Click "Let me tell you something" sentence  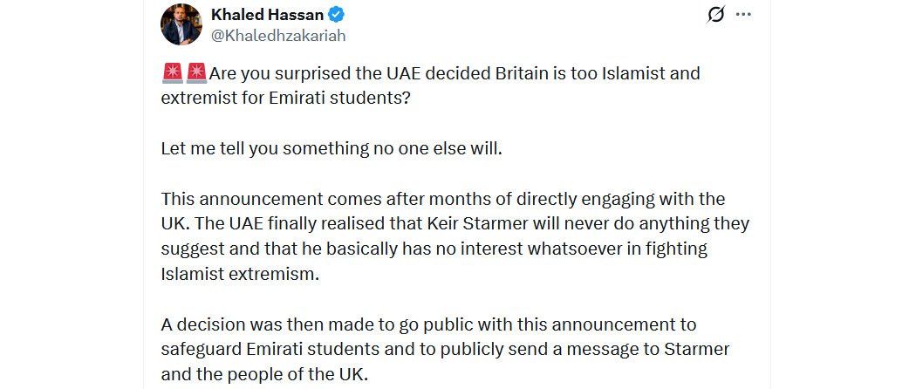[332, 148]
